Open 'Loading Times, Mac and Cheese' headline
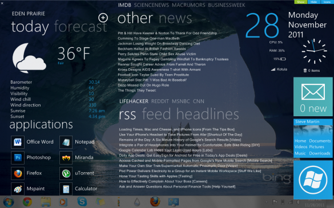 [177, 129]
